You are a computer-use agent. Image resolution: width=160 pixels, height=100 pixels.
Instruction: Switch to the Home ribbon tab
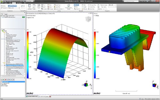(x=6, y=3)
